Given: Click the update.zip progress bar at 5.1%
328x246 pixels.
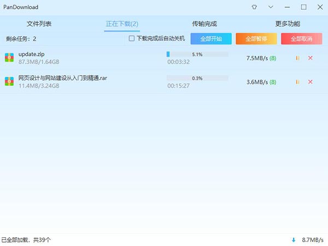Looking at the screenshot, I should (197, 54).
